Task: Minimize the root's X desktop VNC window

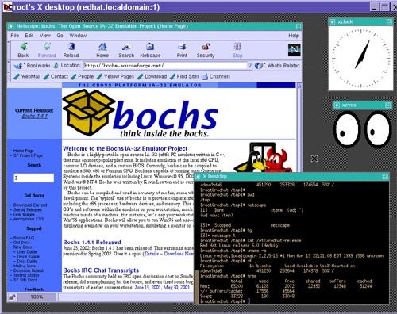Action: [x=374, y=7]
